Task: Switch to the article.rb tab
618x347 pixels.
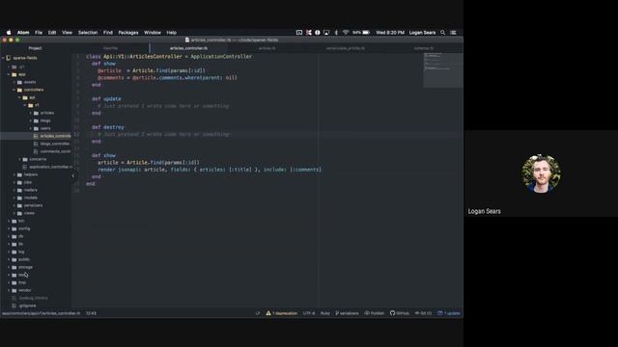Action: 267,48
